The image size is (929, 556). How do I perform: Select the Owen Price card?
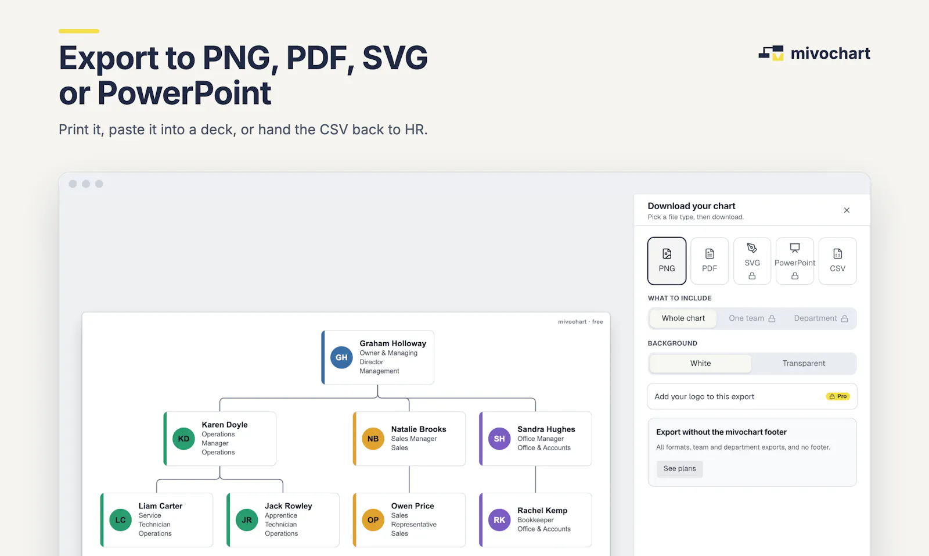click(409, 520)
